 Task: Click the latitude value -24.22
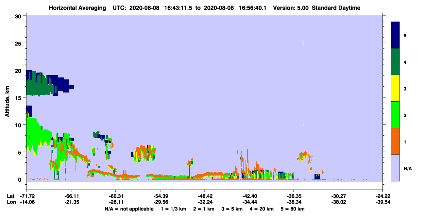point(382,196)
